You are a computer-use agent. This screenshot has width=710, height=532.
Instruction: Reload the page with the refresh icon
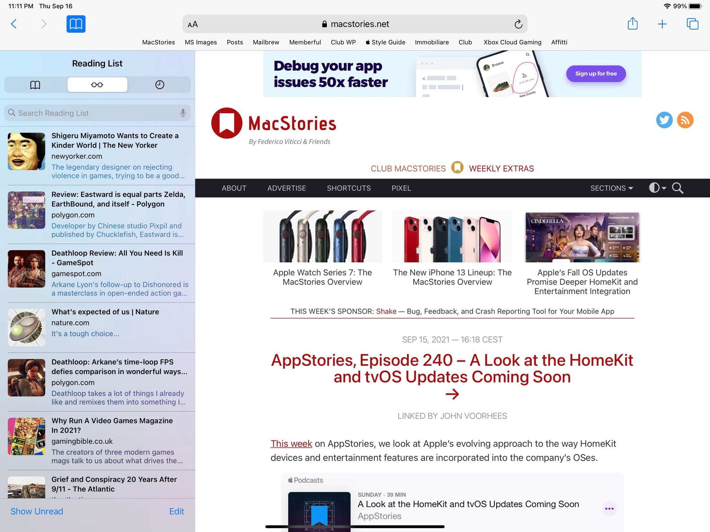pos(518,24)
